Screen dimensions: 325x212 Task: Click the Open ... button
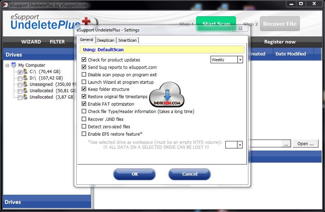(306, 143)
